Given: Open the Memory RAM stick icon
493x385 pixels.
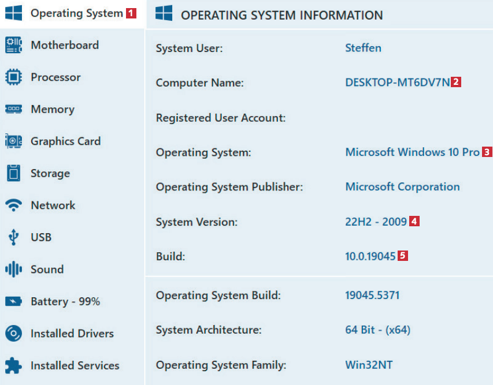Looking at the screenshot, I should click(x=13, y=109).
